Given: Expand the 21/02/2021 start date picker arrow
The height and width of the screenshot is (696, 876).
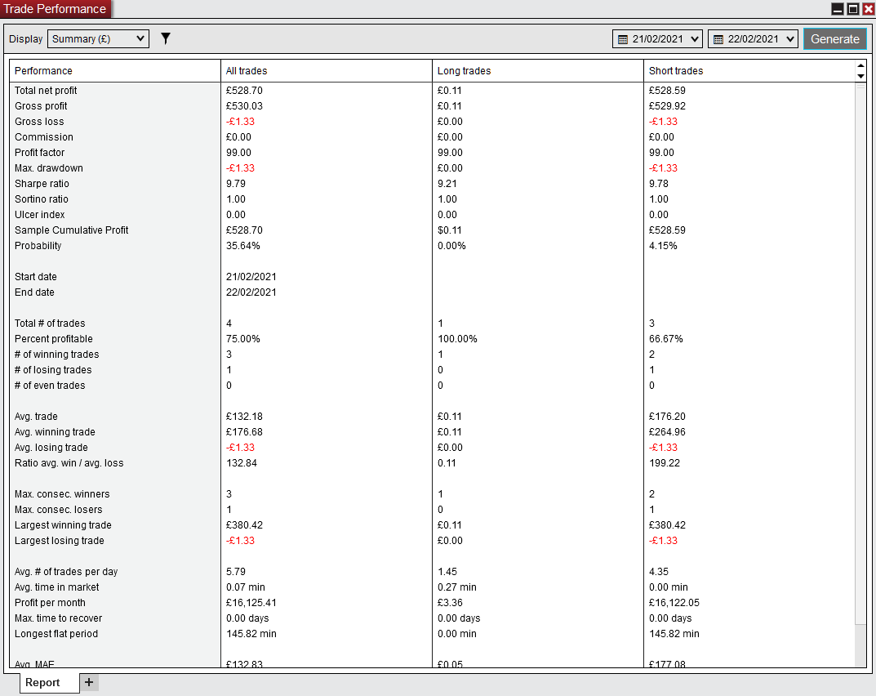Looking at the screenshot, I should click(x=695, y=39).
